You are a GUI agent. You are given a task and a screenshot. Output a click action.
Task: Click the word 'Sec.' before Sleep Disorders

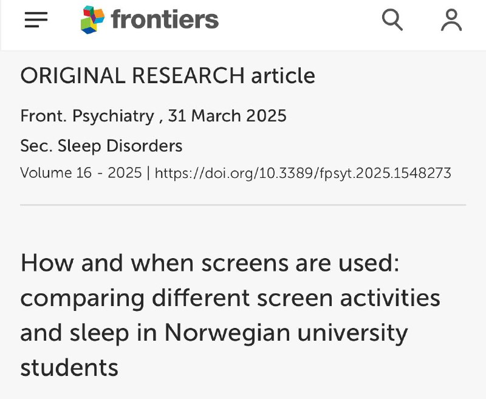36,146
